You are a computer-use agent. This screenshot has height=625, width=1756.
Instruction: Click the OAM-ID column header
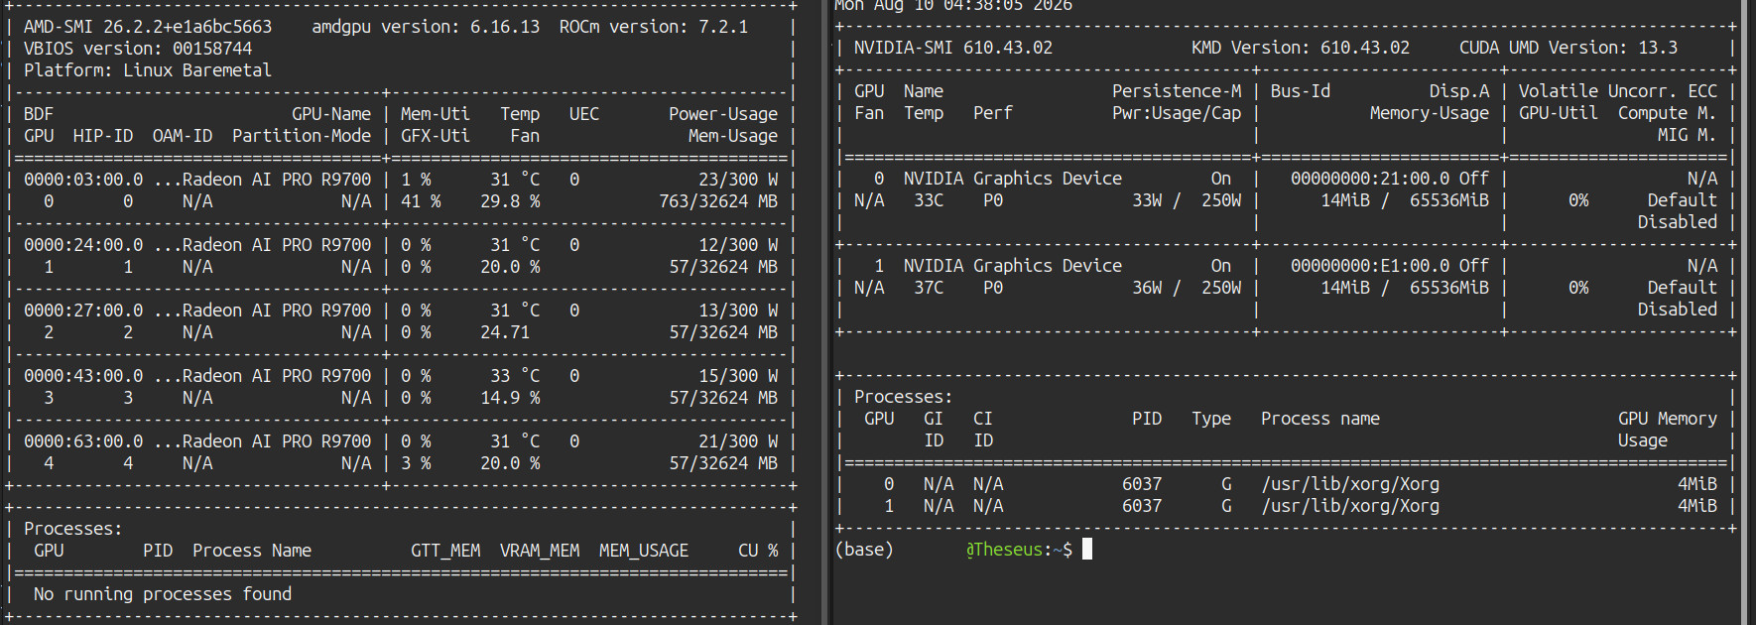[x=183, y=136]
